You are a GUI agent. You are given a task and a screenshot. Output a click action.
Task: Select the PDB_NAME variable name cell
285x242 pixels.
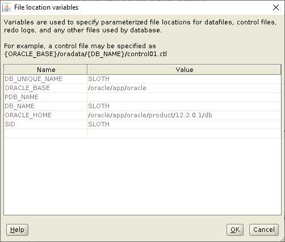[x=45, y=97]
